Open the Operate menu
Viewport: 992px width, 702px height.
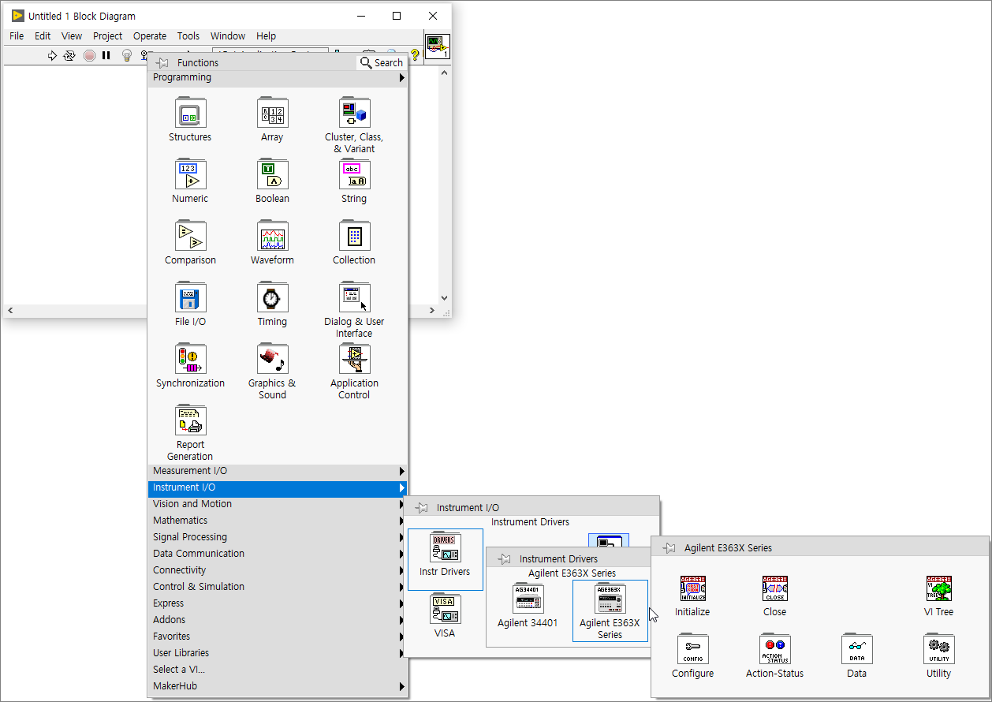click(150, 35)
